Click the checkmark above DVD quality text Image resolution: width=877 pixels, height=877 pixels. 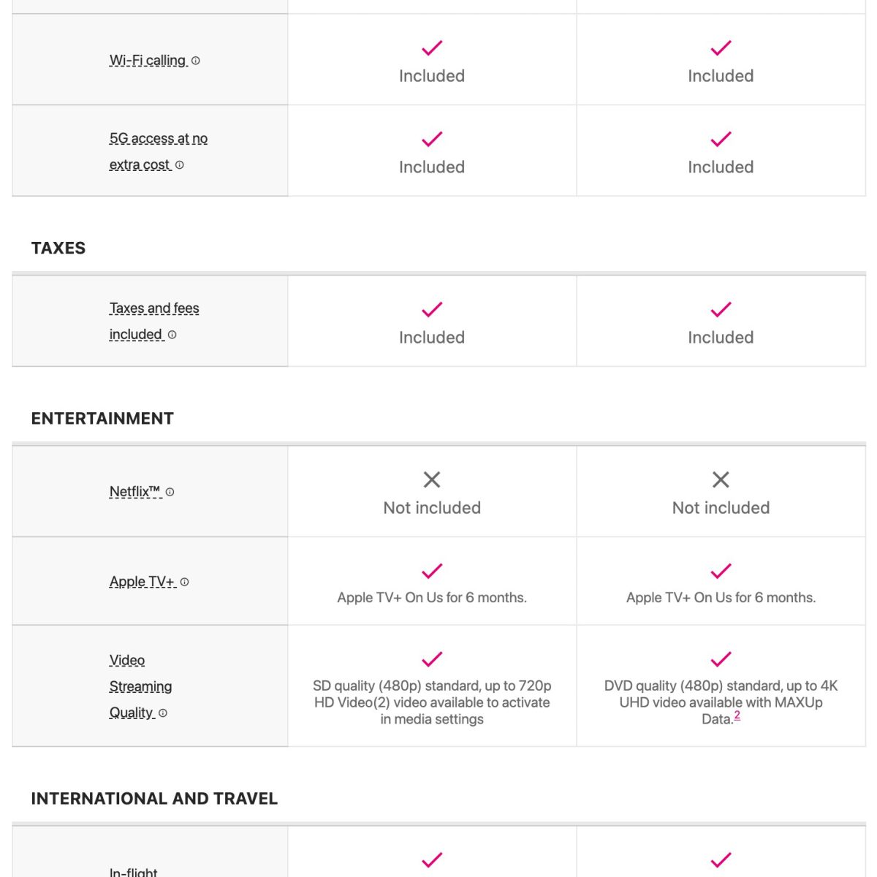pyautogui.click(x=721, y=658)
